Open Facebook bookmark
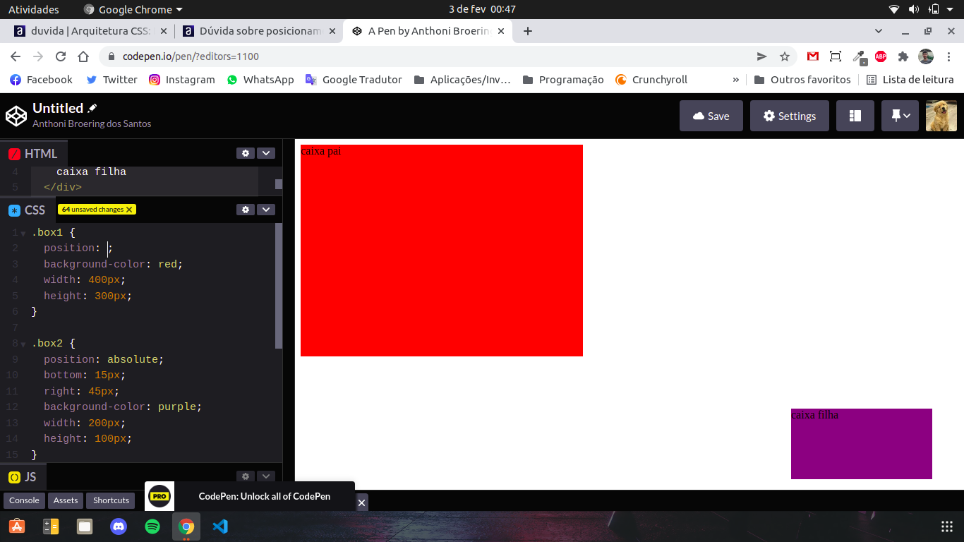The height and width of the screenshot is (542, 964). click(41, 80)
